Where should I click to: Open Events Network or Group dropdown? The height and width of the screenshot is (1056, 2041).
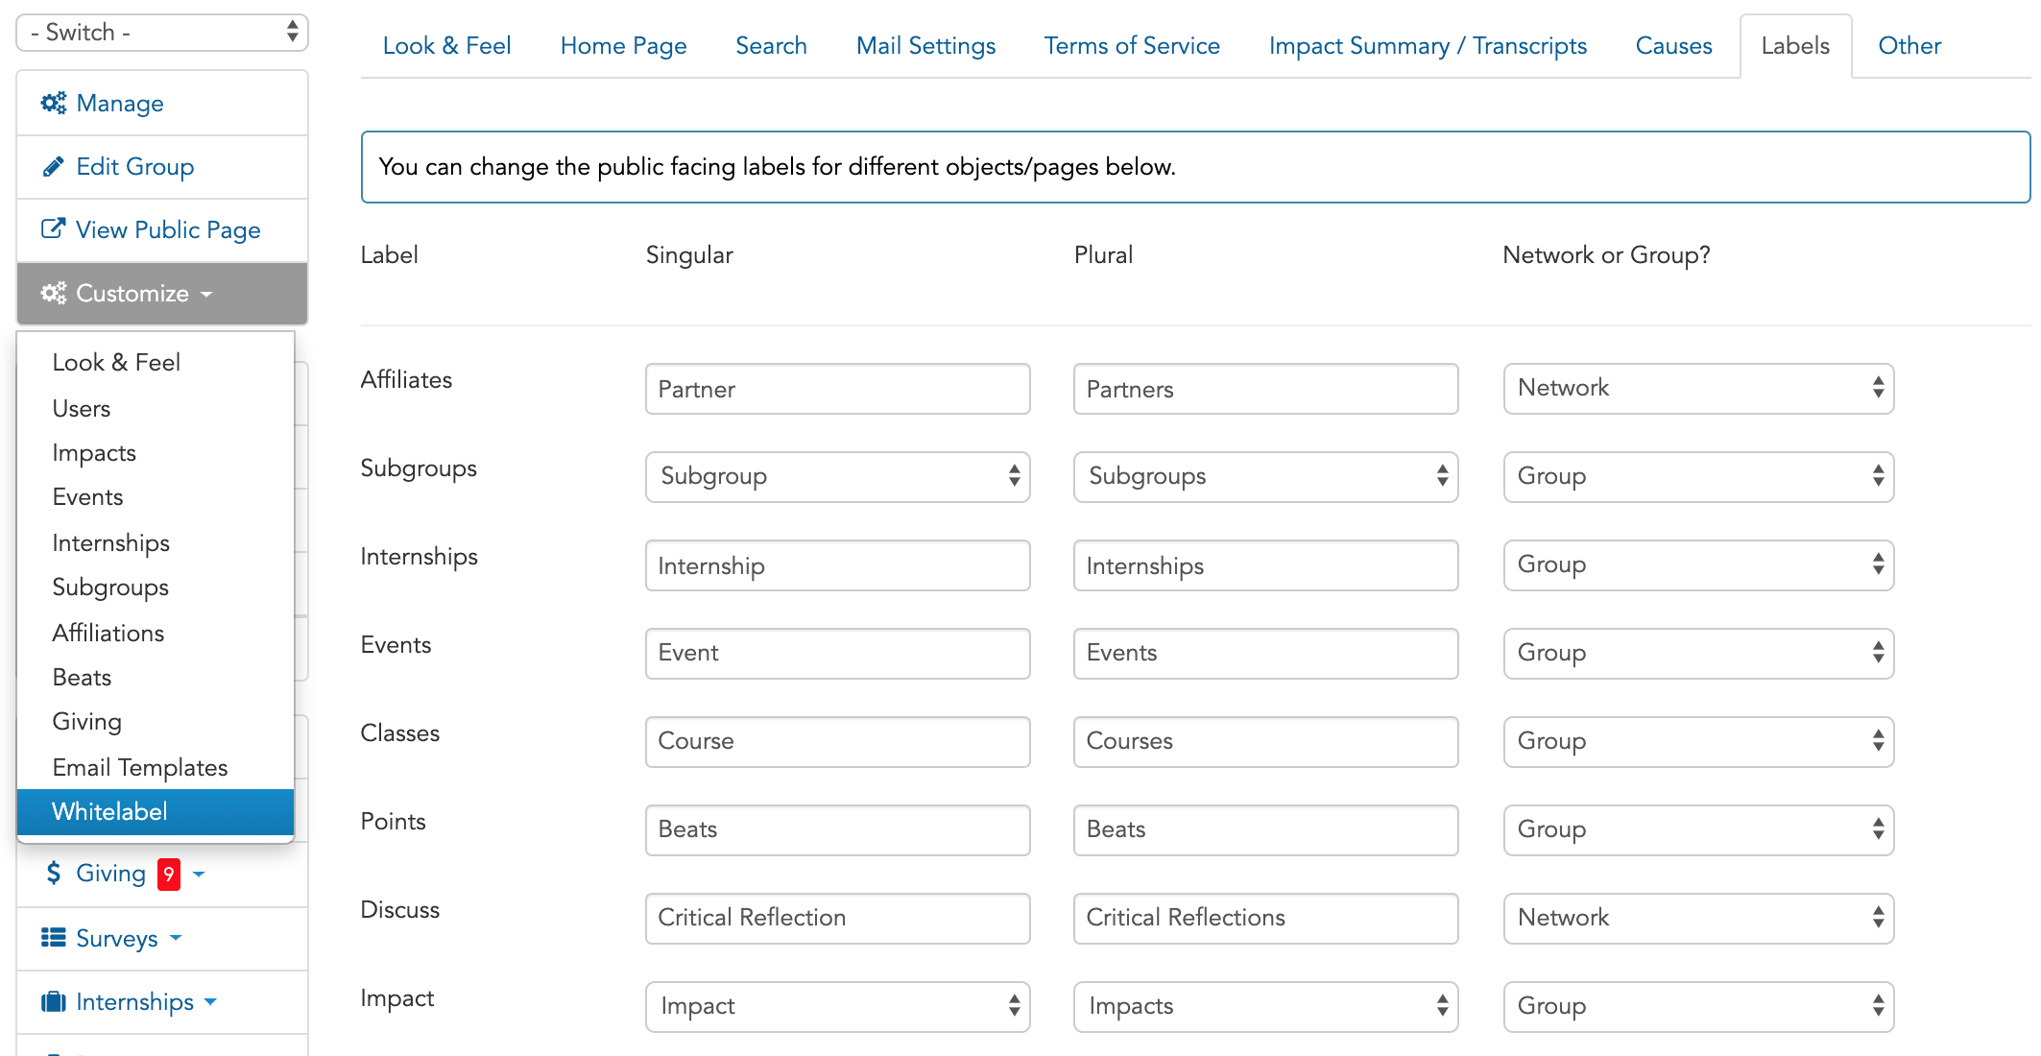1698,653
